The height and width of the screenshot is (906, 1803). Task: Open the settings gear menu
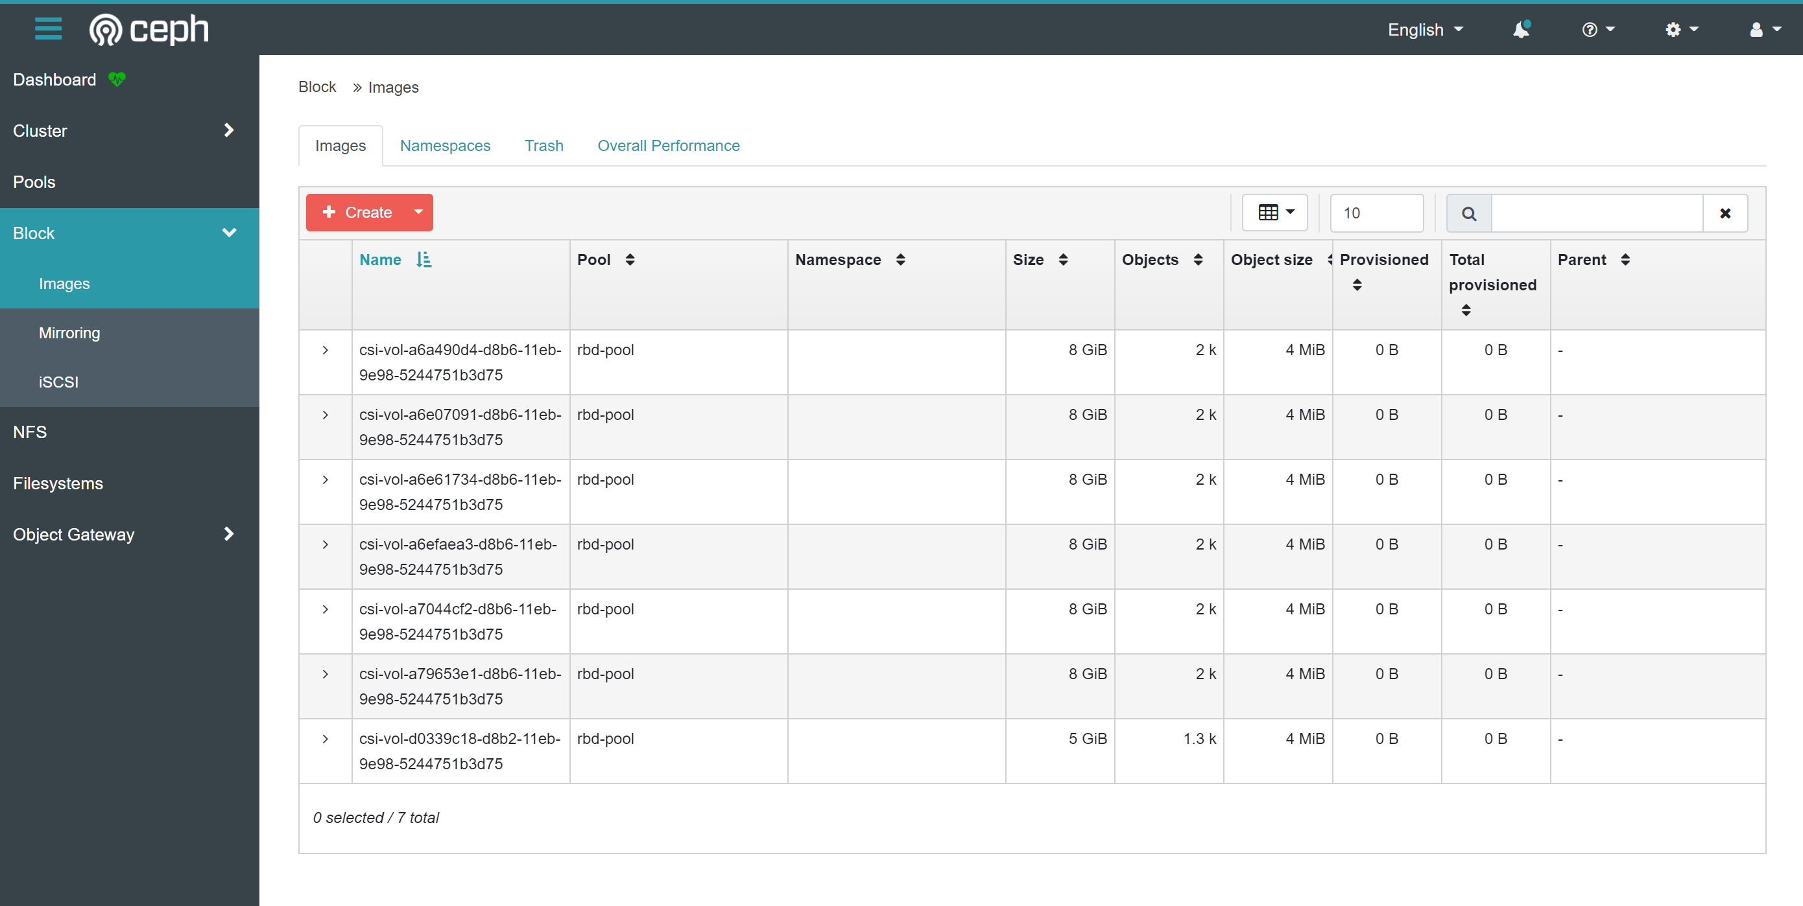tap(1680, 29)
